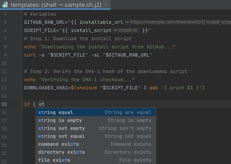Close the templates sample.sh.j2 tab

[x=106, y=5]
